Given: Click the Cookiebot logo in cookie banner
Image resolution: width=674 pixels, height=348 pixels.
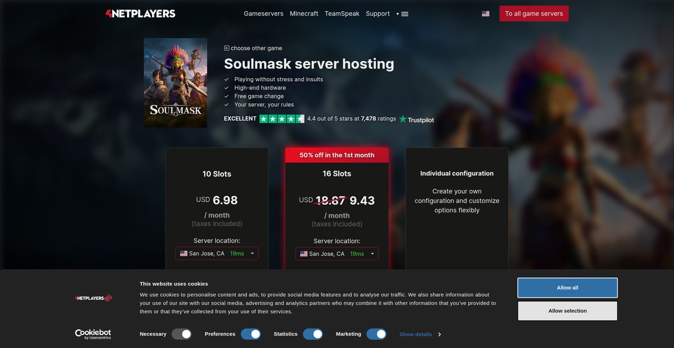Looking at the screenshot, I should point(93,334).
